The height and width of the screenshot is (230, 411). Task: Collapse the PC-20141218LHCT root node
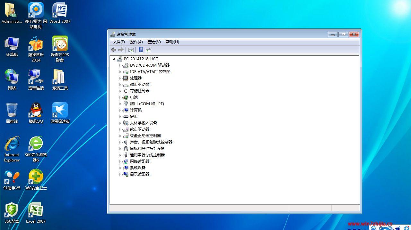point(114,59)
